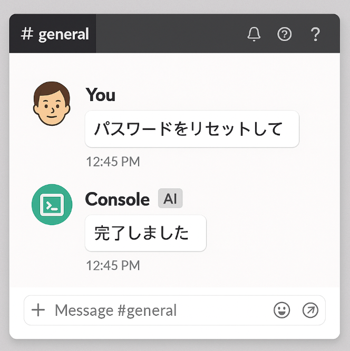Click the plus attachment icon
The width and height of the screenshot is (350, 351).
coord(38,310)
